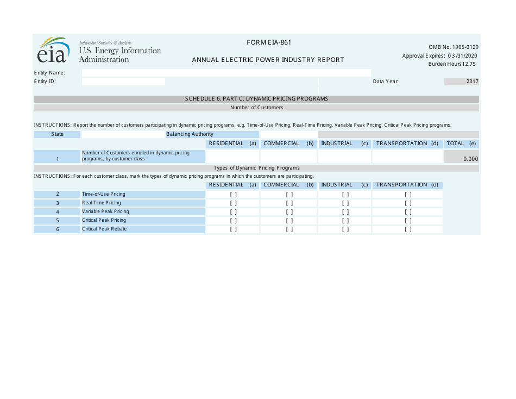Select the Entity ID input field
The image size is (516, 399).
(x=123, y=81)
